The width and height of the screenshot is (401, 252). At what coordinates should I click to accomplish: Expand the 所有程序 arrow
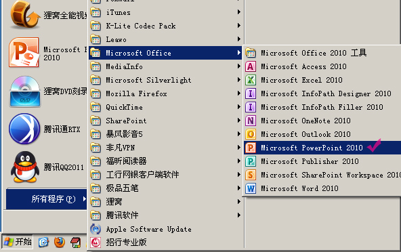[x=85, y=198]
